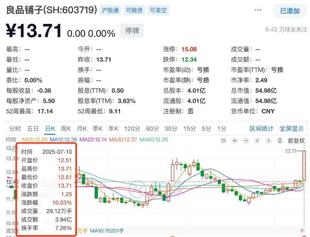Click the 停牌 status badge
The image size is (310, 237).
[132, 31]
